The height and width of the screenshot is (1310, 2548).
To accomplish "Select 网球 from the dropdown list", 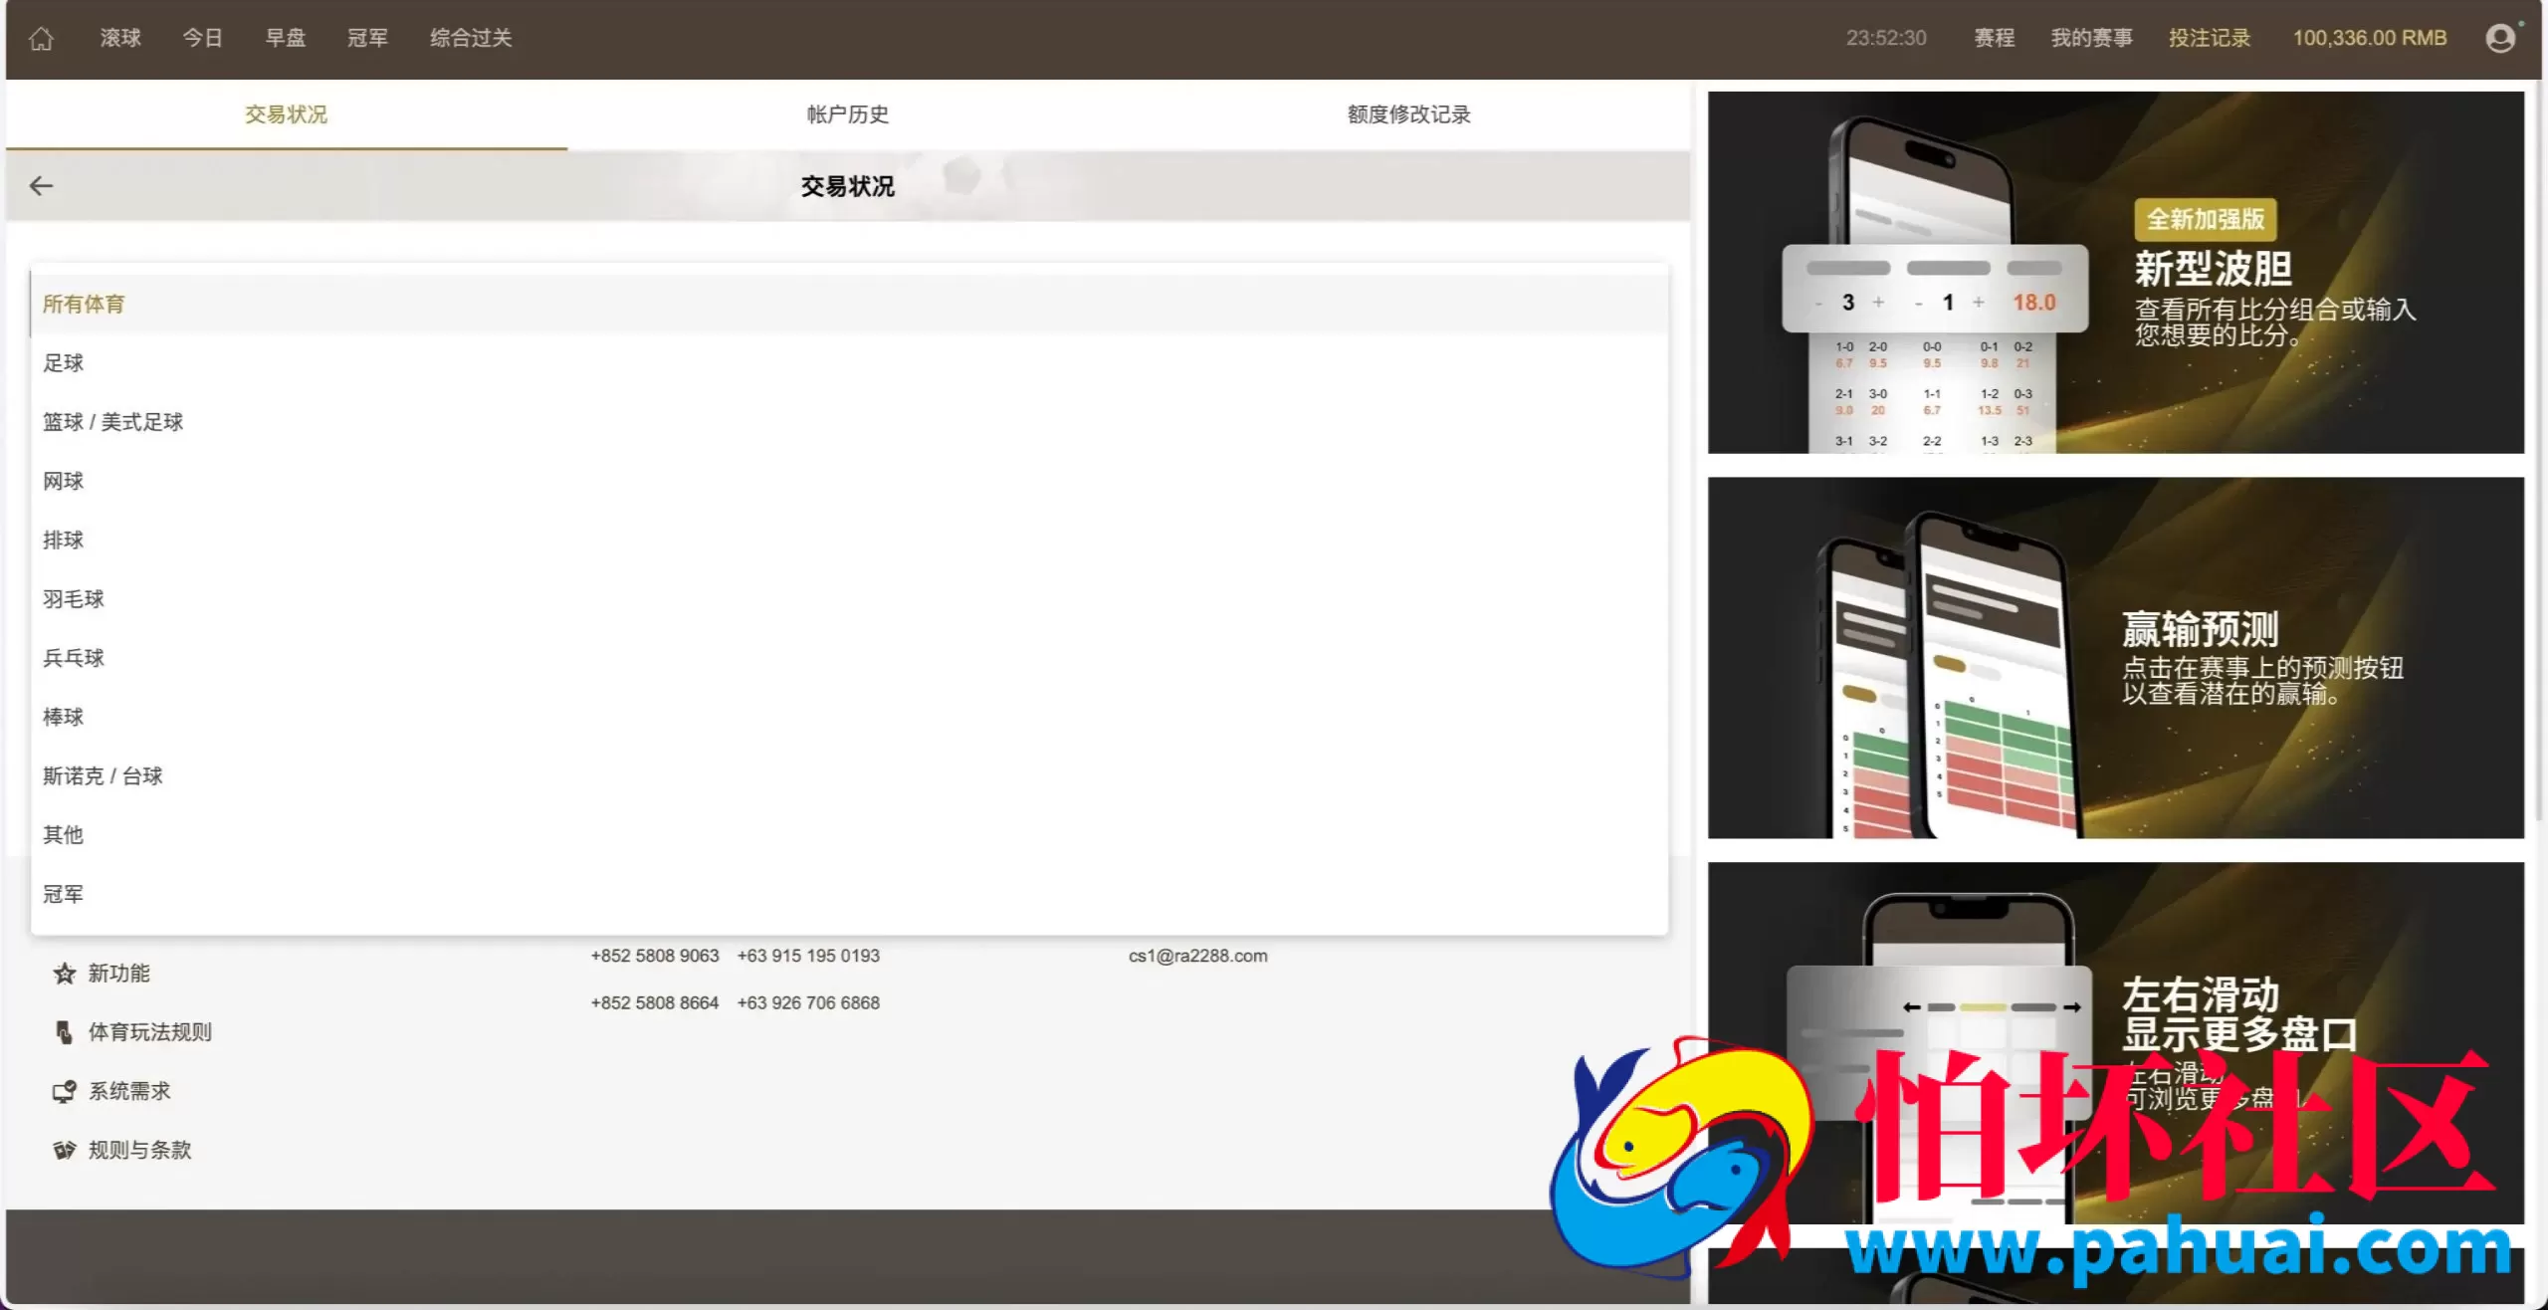I will [849, 481].
